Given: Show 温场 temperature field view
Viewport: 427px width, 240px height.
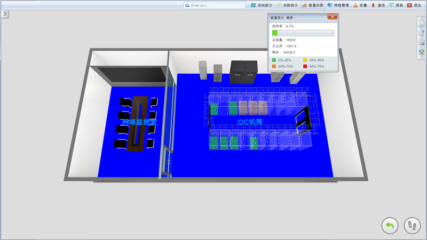Looking at the screenshot, I should 378,5.
